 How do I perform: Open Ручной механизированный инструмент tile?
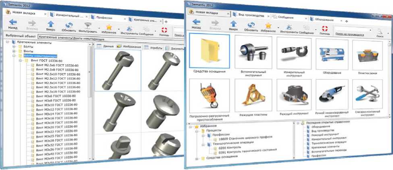coord(332,94)
